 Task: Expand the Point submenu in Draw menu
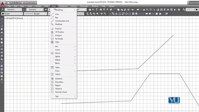pyautogui.click(x=63, y=71)
